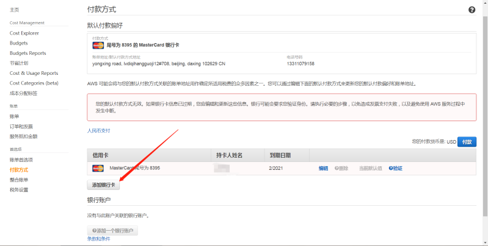Click 您的付款货币是: USD text
Screen dimensions: 488x246
tap(434, 142)
